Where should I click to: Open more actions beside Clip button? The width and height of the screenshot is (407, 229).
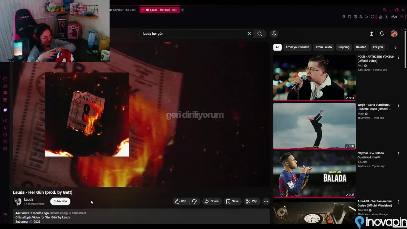click(x=266, y=201)
